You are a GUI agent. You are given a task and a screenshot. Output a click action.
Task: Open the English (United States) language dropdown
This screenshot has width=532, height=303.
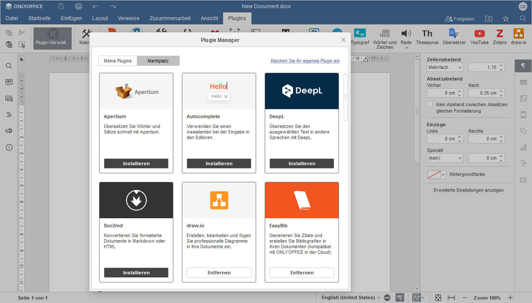(351, 297)
